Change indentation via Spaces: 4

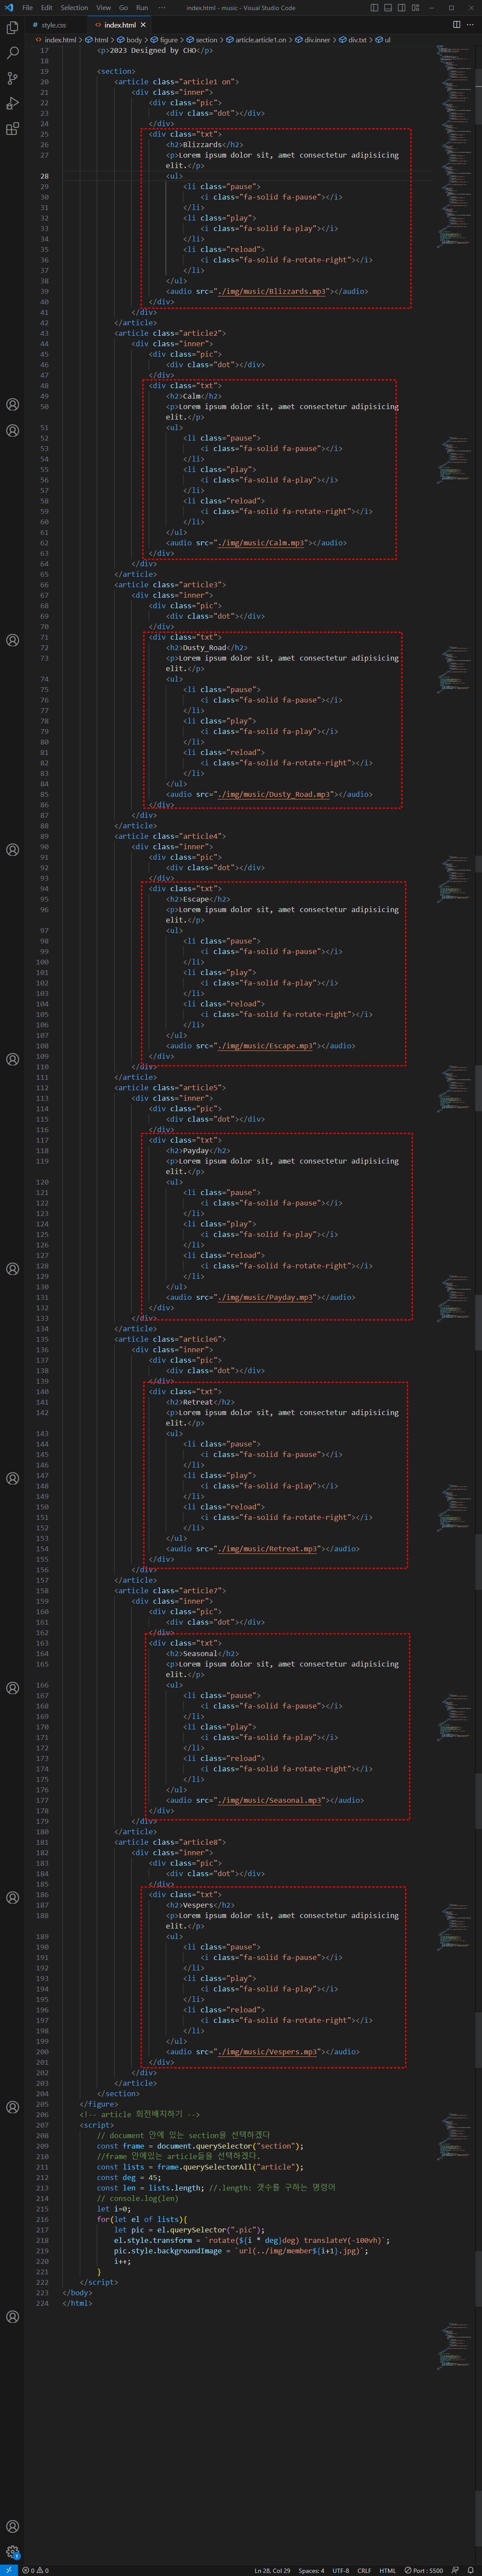tap(311, 2570)
